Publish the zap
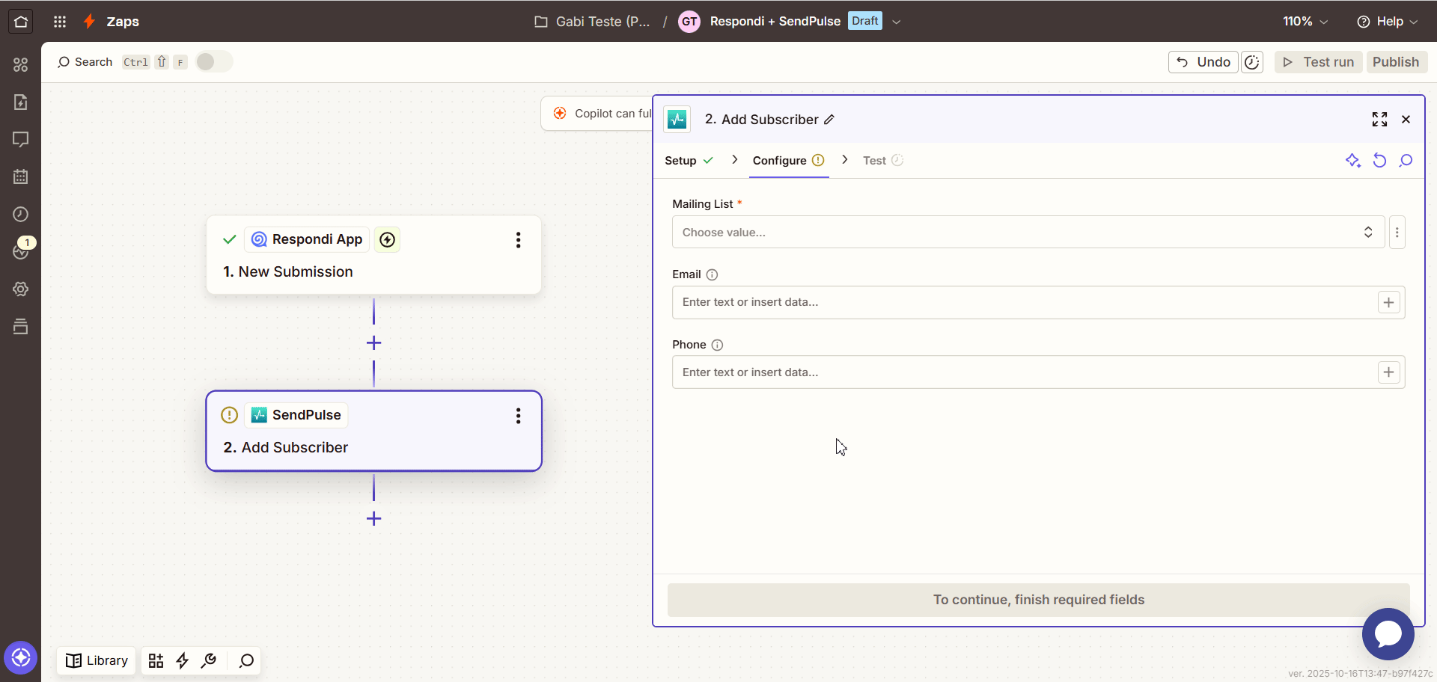This screenshot has height=682, width=1437. pyautogui.click(x=1396, y=62)
